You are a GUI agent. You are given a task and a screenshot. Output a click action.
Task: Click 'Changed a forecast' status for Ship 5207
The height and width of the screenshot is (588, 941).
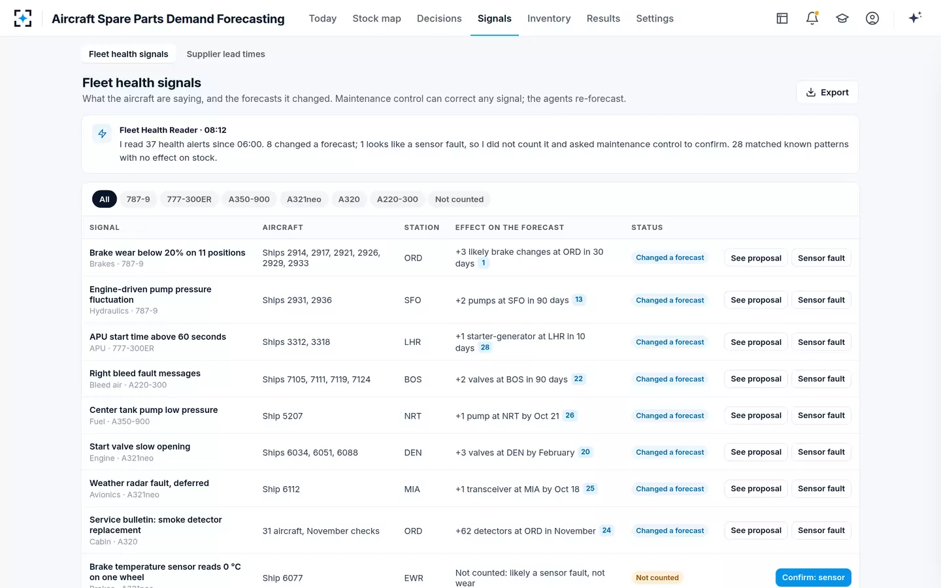(x=670, y=416)
